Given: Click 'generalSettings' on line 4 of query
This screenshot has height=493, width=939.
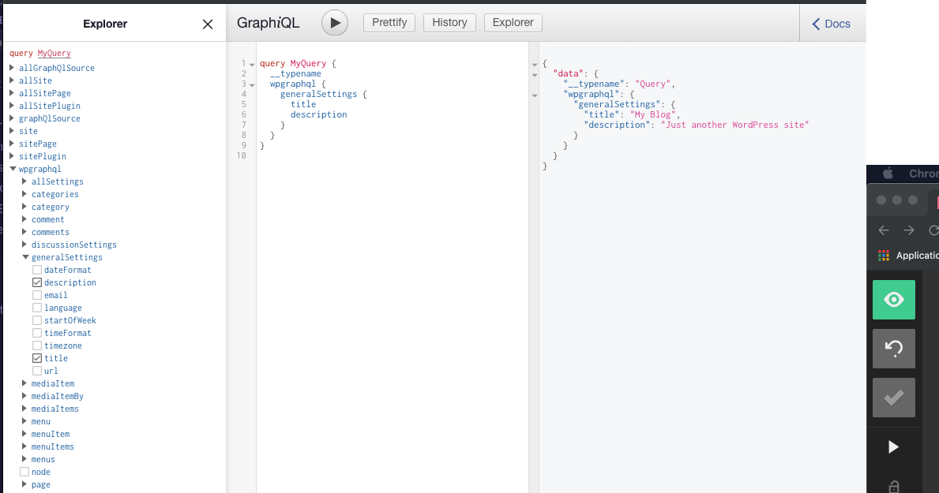Looking at the screenshot, I should [x=318, y=94].
